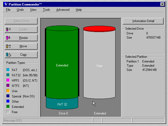This screenshot has height=126, width=168.
Task: Open Information Detail
Action: pyautogui.click(x=143, y=21)
